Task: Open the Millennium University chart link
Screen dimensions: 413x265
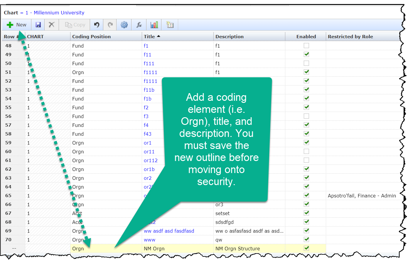Action: [59, 13]
